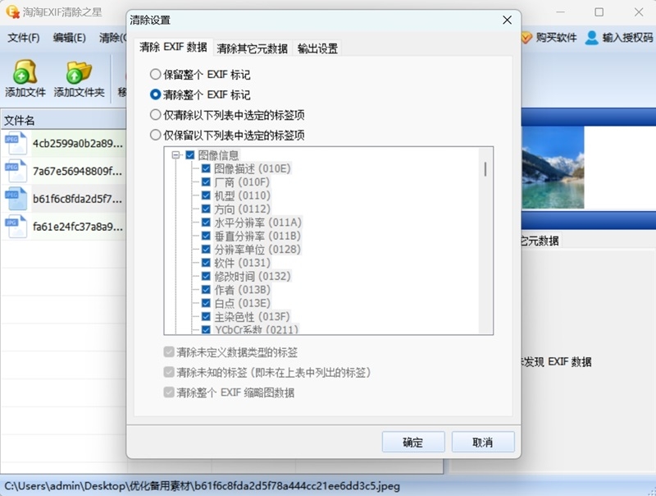Click the JPG icon for fa61e24fc37a8a9

[x=16, y=226]
